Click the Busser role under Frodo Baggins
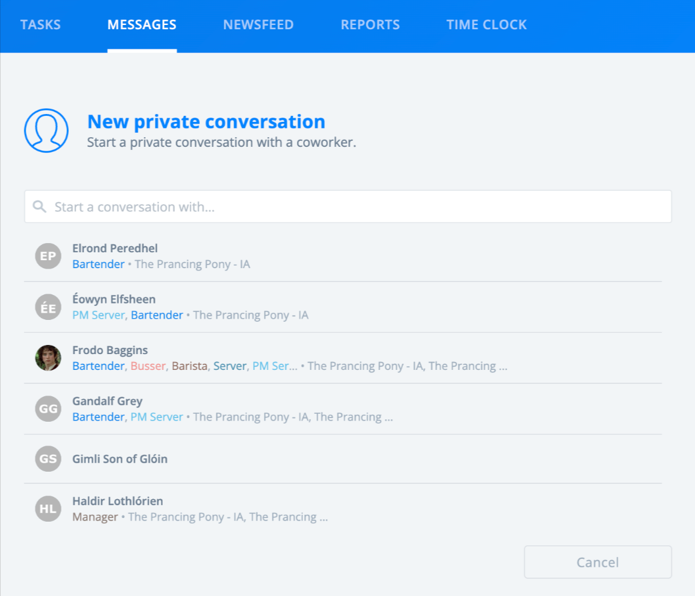This screenshot has height=596, width=695. point(148,366)
